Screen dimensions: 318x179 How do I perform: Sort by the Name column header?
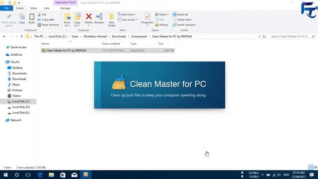[x=45, y=44]
